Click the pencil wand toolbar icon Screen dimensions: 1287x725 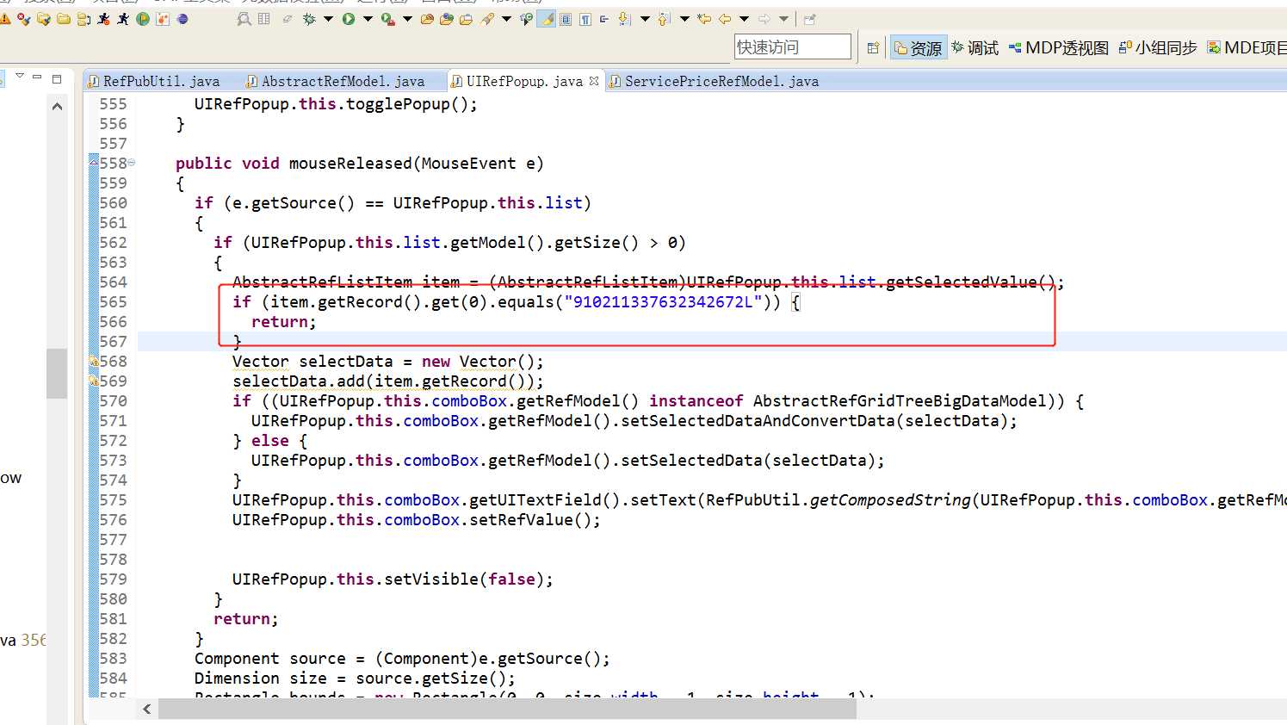pyautogui.click(x=487, y=19)
